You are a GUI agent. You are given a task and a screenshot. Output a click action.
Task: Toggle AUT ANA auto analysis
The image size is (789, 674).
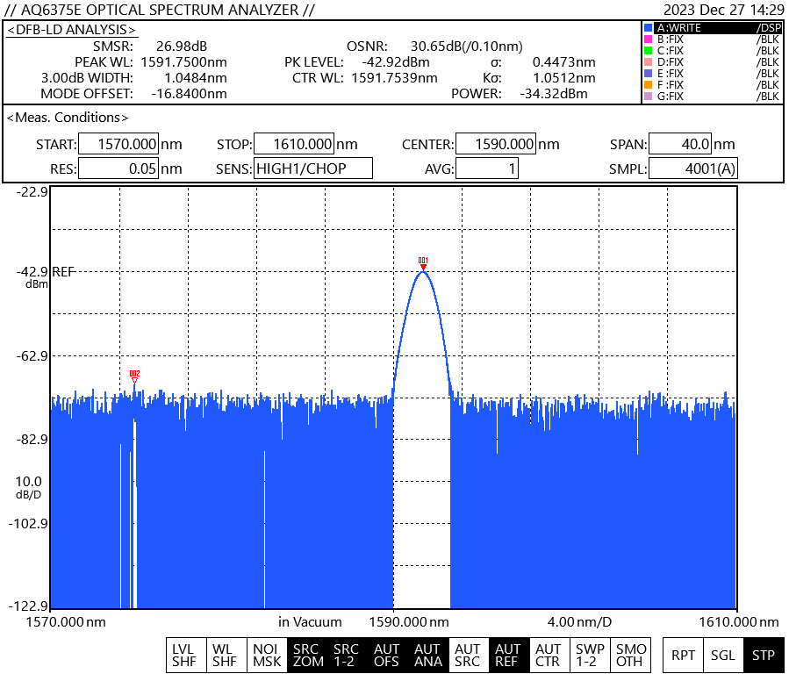tap(427, 655)
